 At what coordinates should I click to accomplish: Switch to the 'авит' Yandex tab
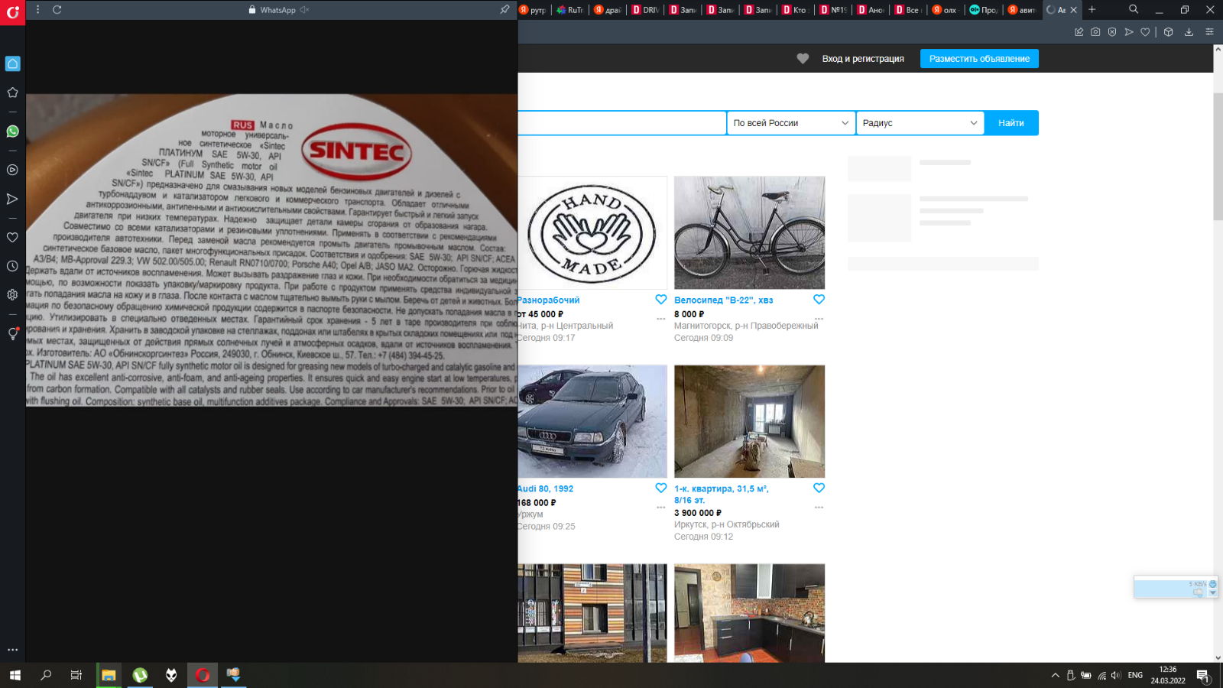point(1022,10)
